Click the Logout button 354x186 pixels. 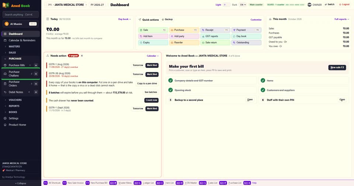[x=344, y=4]
